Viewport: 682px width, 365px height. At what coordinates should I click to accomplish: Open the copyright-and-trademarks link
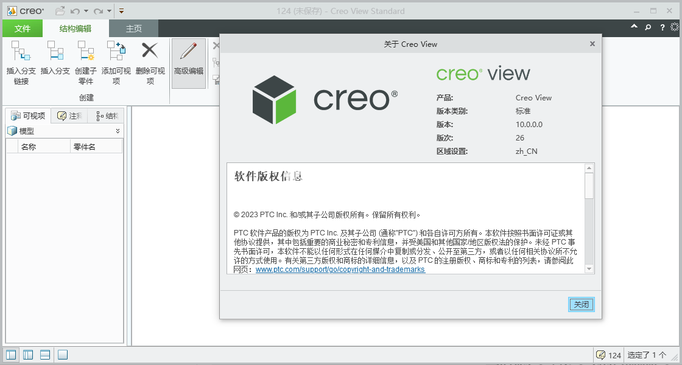coord(340,269)
